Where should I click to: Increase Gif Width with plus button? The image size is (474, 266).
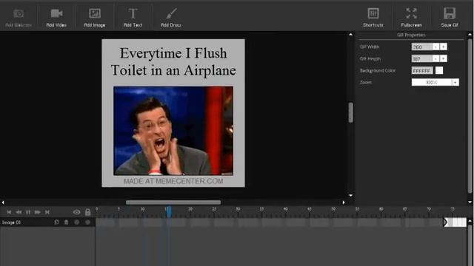tap(444, 47)
